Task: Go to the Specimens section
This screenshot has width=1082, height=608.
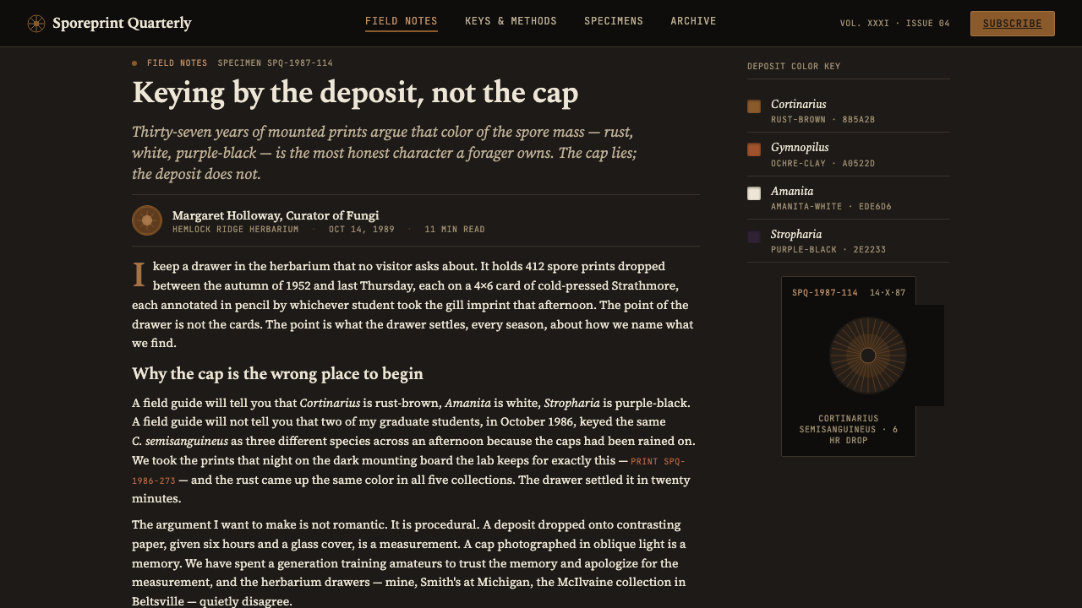Action: point(614,22)
